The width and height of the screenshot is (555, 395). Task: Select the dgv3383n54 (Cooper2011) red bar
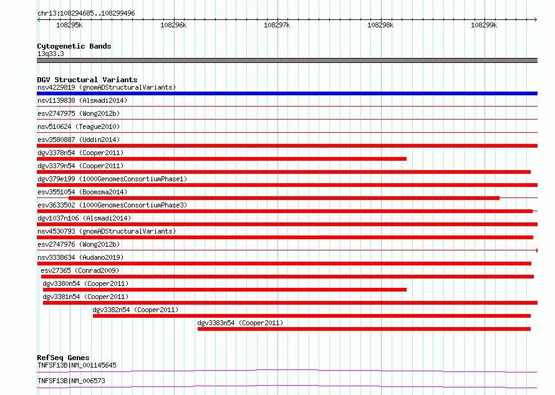pyautogui.click(x=364, y=329)
